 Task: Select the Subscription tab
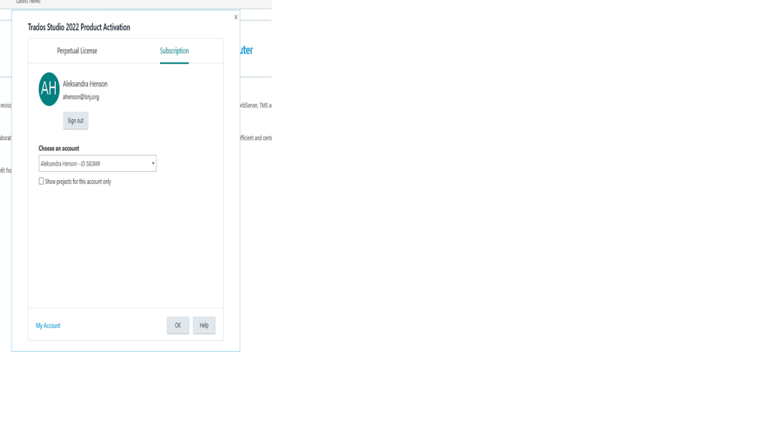click(x=174, y=50)
